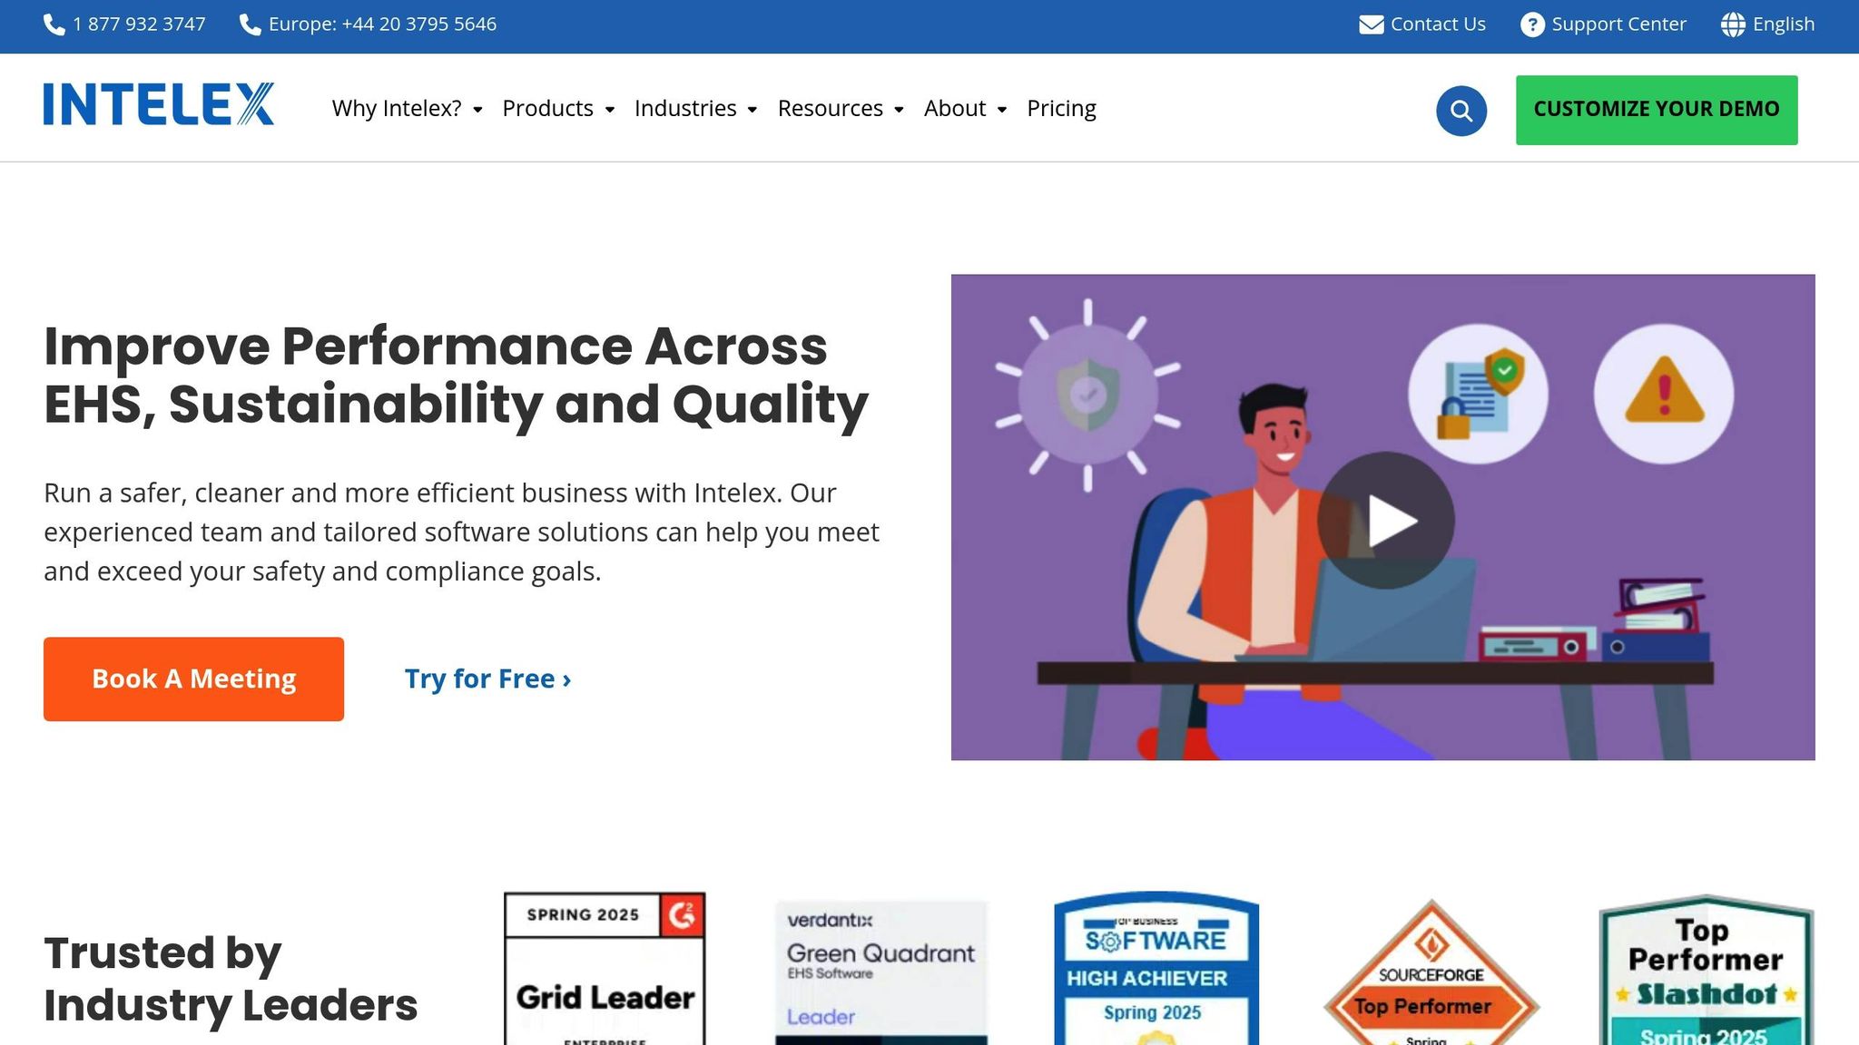Image resolution: width=1859 pixels, height=1045 pixels.
Task: Open the About menu
Action: coord(955,109)
